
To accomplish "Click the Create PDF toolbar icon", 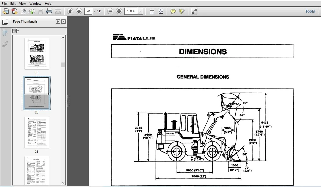I will (x=6, y=11).
